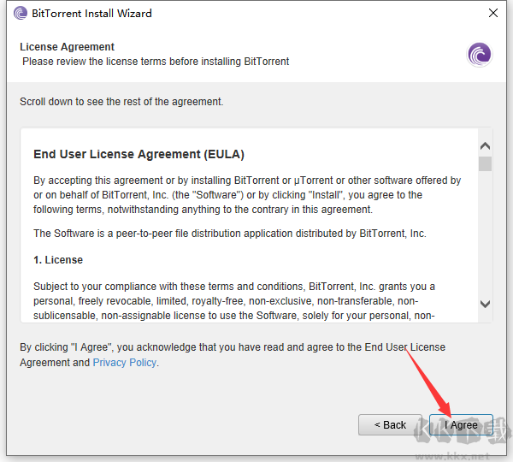
Task: Click the 'peer-to-peer file distribution' sentence
Action: [x=230, y=234]
